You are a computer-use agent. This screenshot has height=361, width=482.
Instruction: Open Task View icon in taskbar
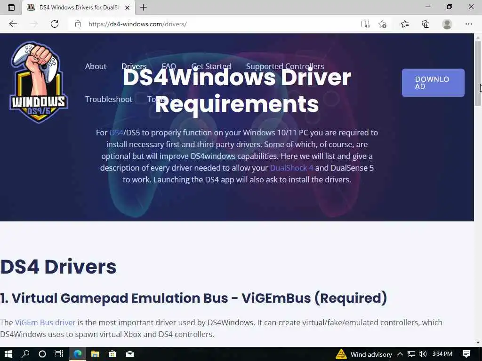coord(59,354)
